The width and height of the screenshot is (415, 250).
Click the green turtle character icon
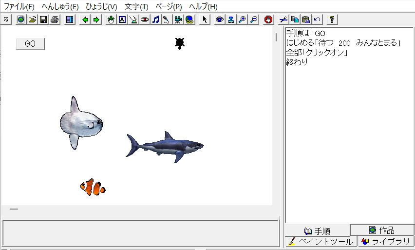[111, 19]
